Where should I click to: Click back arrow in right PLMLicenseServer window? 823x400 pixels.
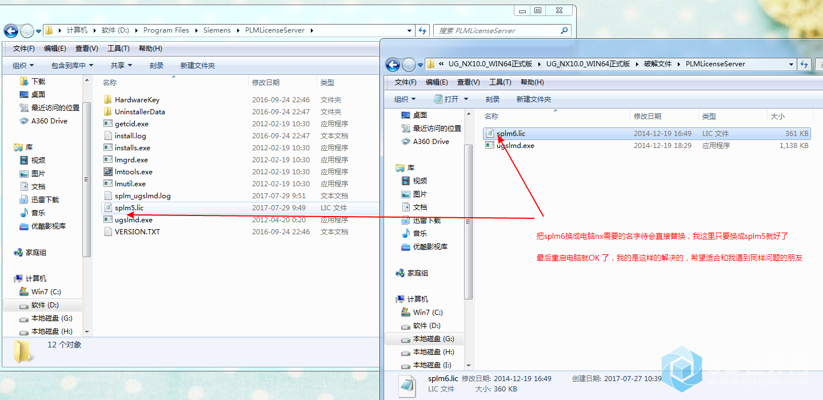pos(392,64)
